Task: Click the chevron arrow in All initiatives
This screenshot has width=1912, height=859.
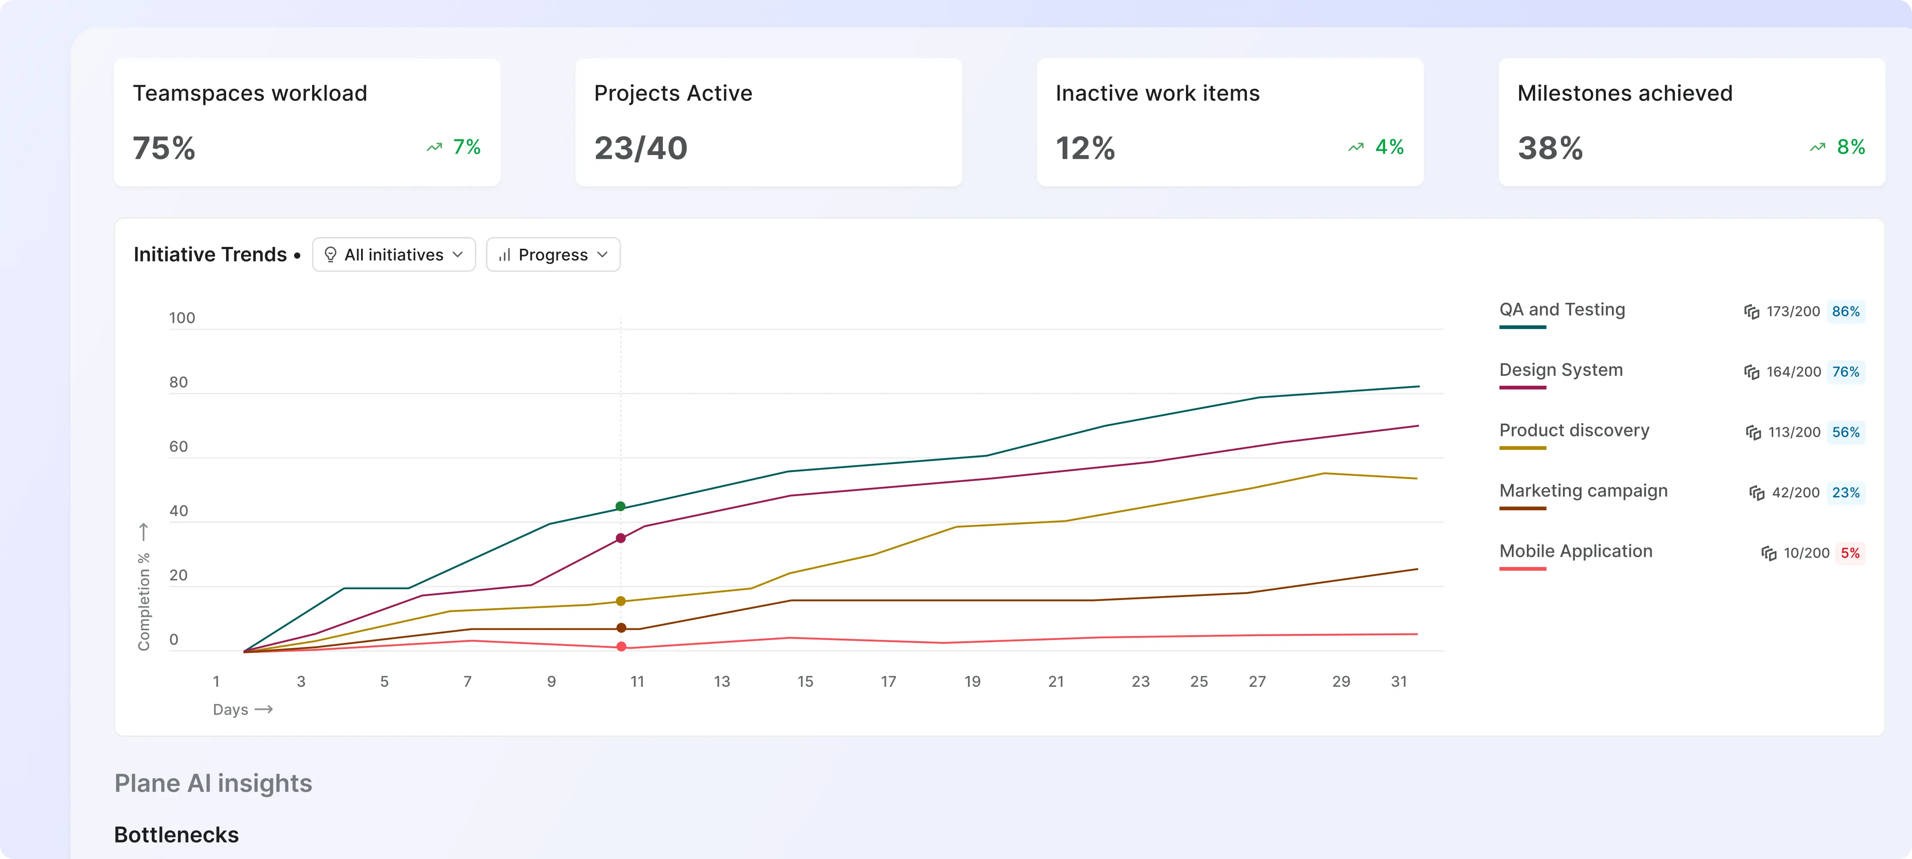Action: click(x=458, y=254)
